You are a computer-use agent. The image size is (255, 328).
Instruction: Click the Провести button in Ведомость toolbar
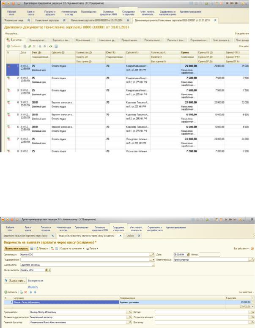[x=42, y=249]
